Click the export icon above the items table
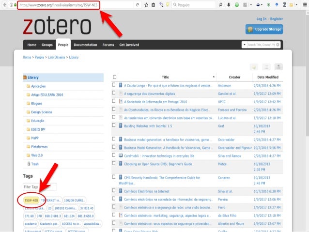309x232 pixels. coord(278,67)
